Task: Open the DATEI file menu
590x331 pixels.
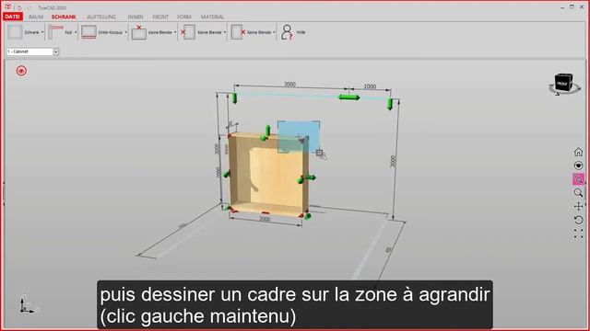Action: 12,17
